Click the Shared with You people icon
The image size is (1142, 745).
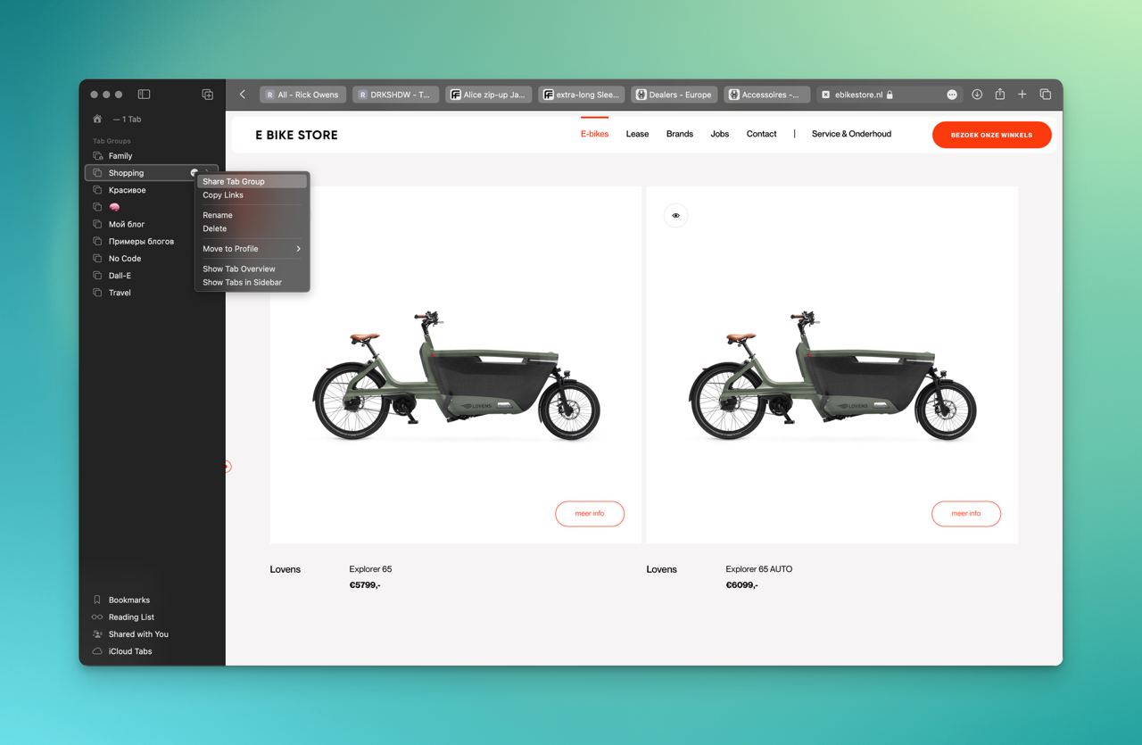(97, 634)
